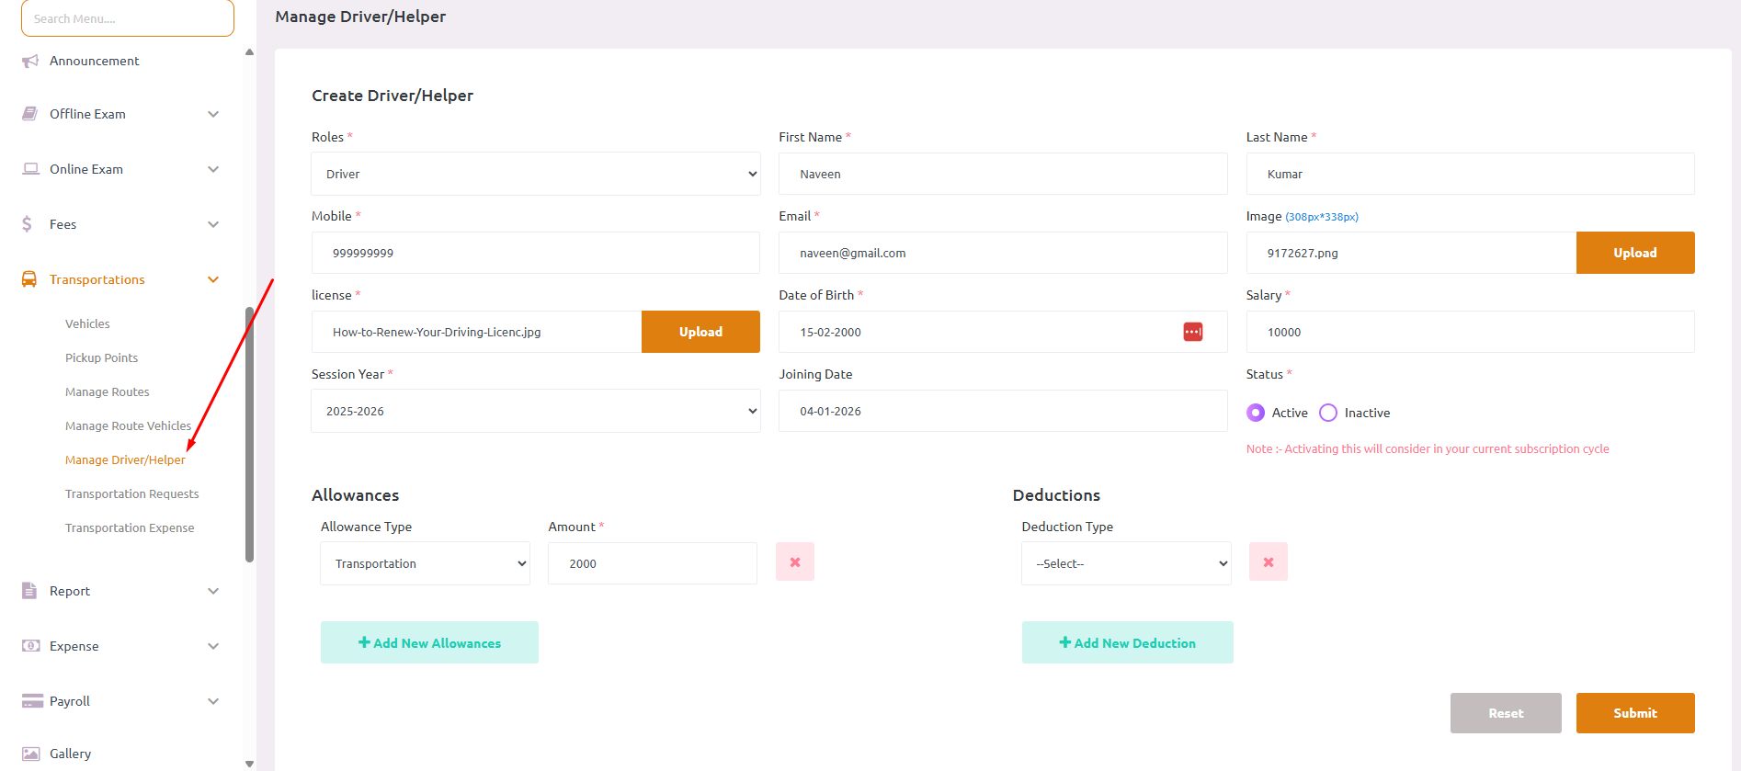The height and width of the screenshot is (771, 1741).
Task: Click the Fees dollar sign icon
Action: tap(28, 224)
